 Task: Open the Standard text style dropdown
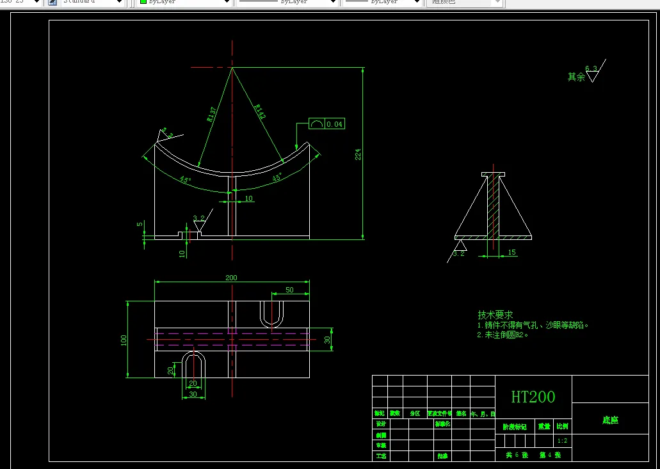click(93, 2)
